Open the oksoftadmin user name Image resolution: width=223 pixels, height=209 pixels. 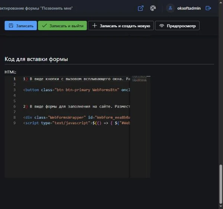(189, 9)
